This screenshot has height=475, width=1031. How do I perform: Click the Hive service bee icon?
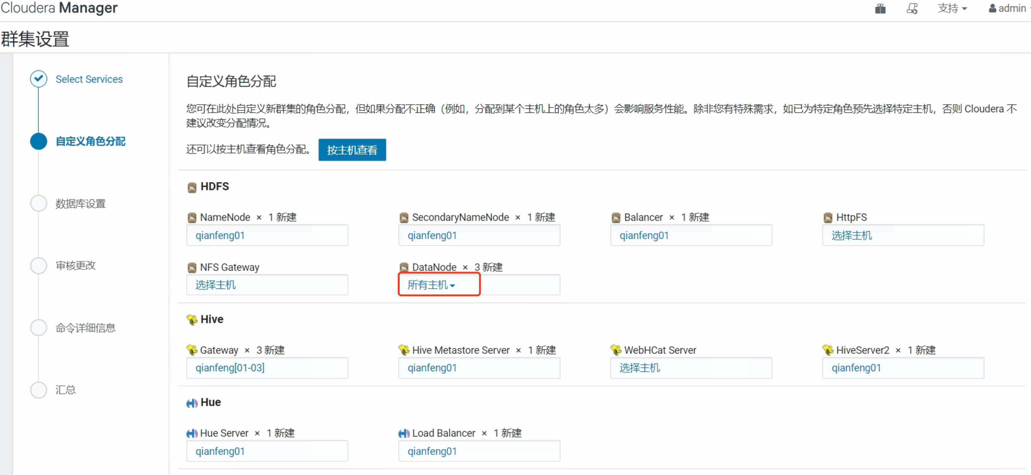[192, 320]
